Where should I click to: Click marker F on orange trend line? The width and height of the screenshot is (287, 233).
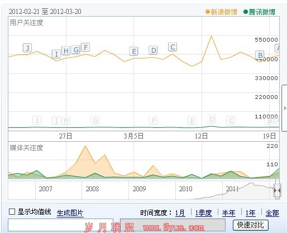[85, 47]
